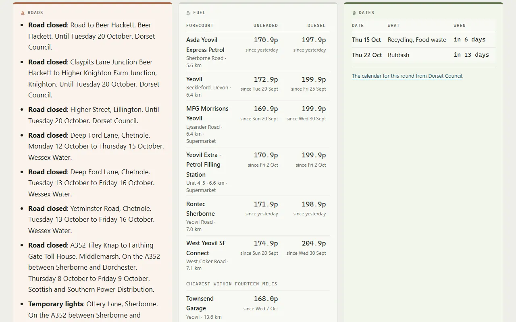Select the Yetminster Road, Chetnole closure entry

96,219
